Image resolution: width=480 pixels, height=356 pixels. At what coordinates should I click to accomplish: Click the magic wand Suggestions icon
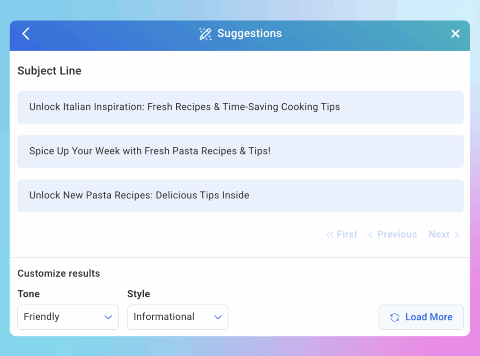coord(205,33)
